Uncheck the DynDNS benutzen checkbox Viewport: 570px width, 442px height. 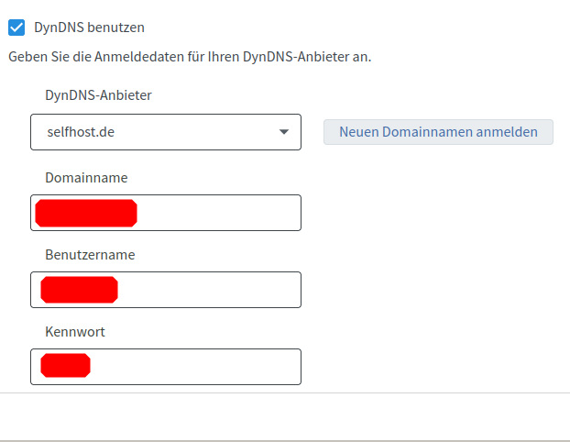click(16, 28)
